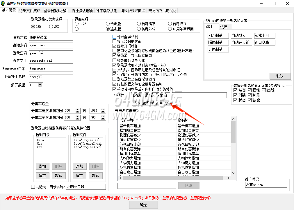Click the 逐日剑法 name field
The image size is (294, 210).
(265, 42)
